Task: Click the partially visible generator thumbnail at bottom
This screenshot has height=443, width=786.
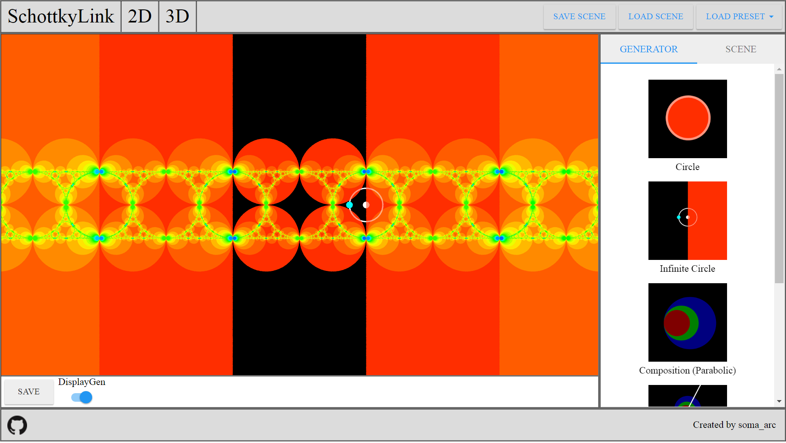Action: click(687, 396)
